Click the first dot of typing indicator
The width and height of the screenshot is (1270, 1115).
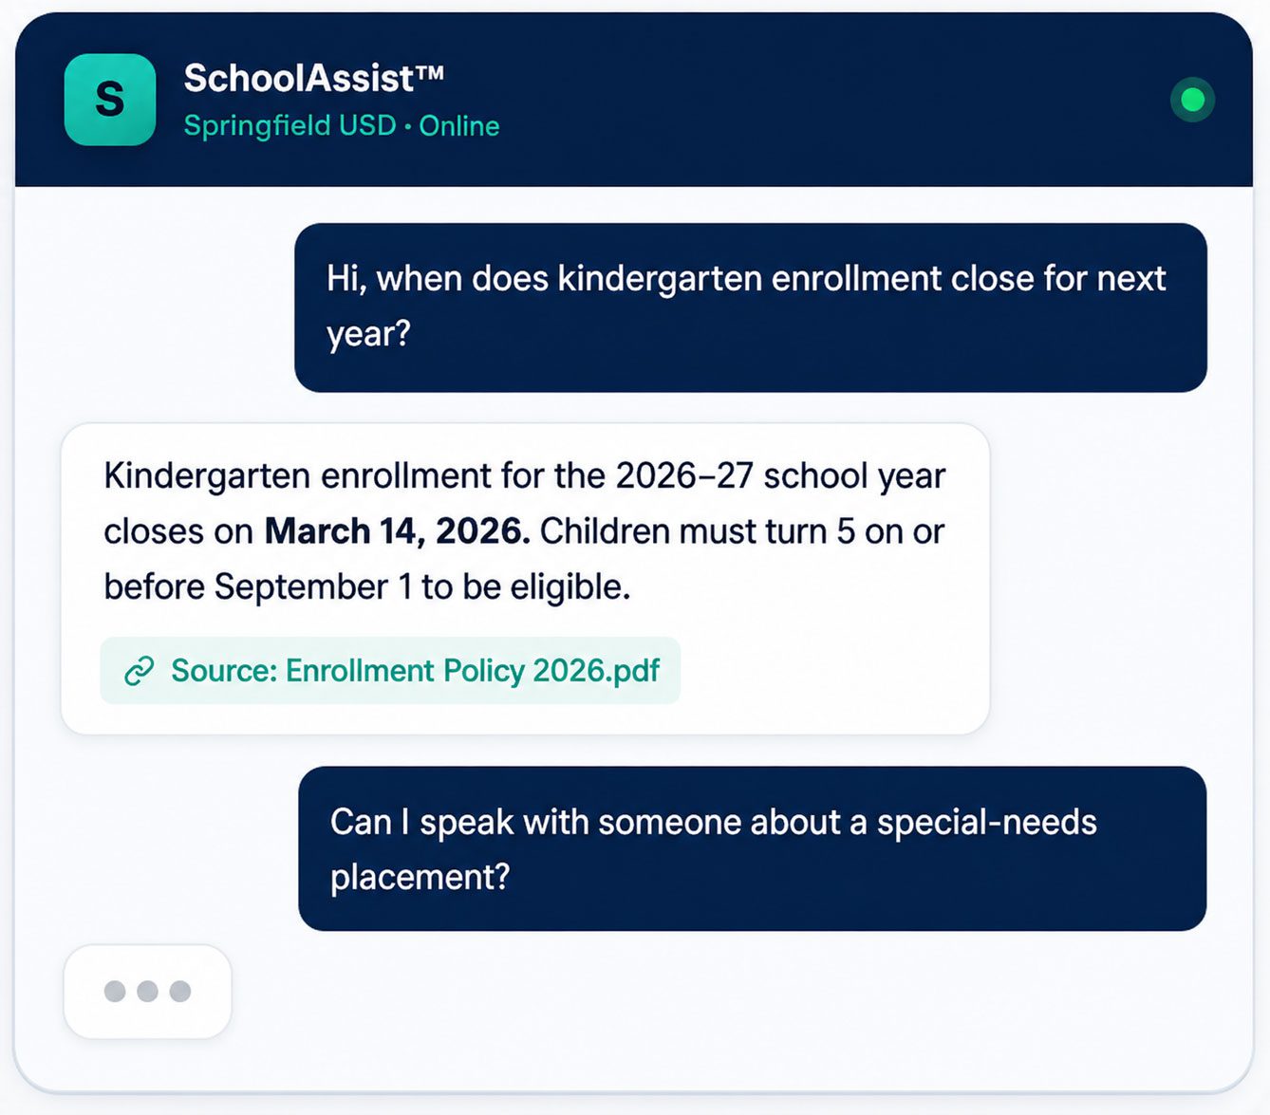pyautogui.click(x=115, y=992)
